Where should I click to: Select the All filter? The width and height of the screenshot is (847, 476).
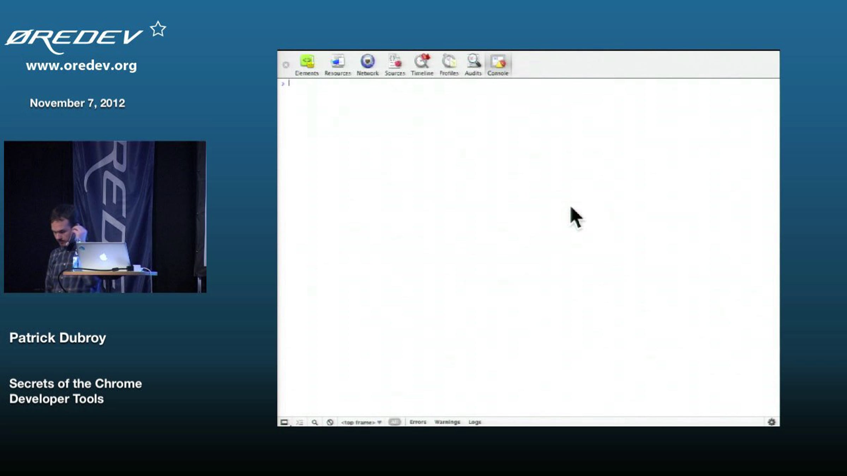point(394,422)
